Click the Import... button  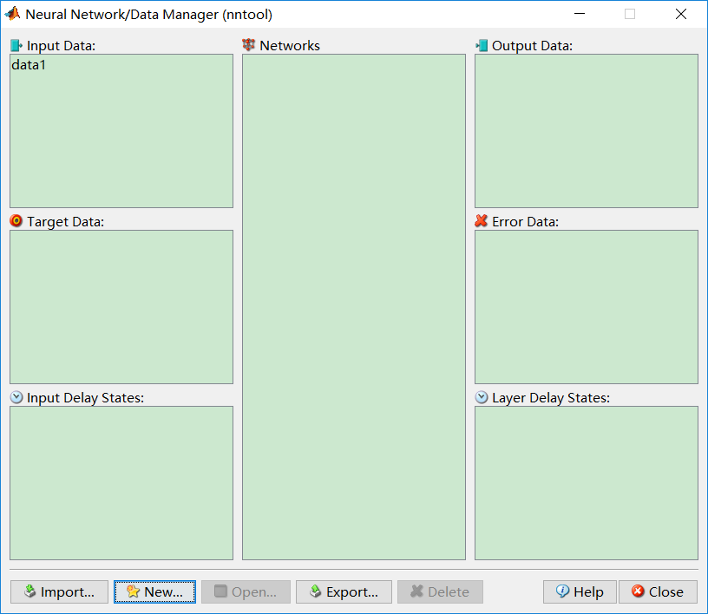coord(59,591)
